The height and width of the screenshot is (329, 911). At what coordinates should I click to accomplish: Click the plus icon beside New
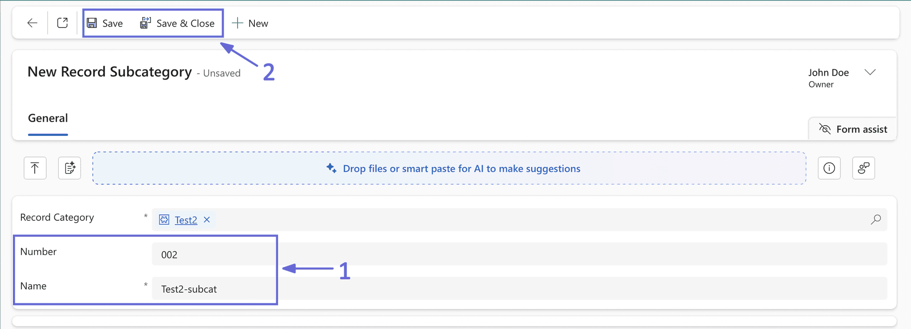[238, 23]
